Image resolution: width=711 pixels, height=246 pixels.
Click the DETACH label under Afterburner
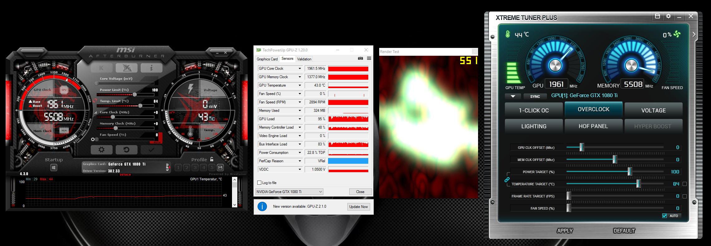(125, 175)
